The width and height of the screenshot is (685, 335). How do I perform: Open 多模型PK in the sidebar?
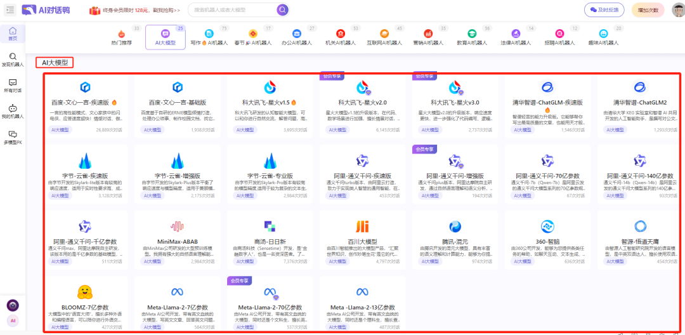(x=13, y=138)
